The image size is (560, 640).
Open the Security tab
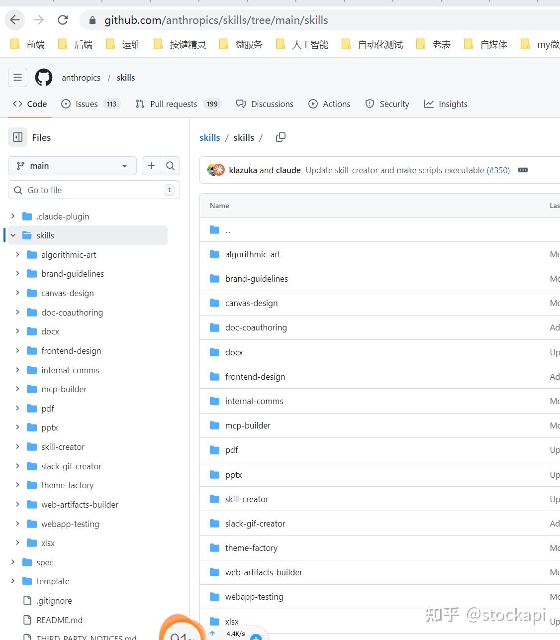tap(387, 104)
